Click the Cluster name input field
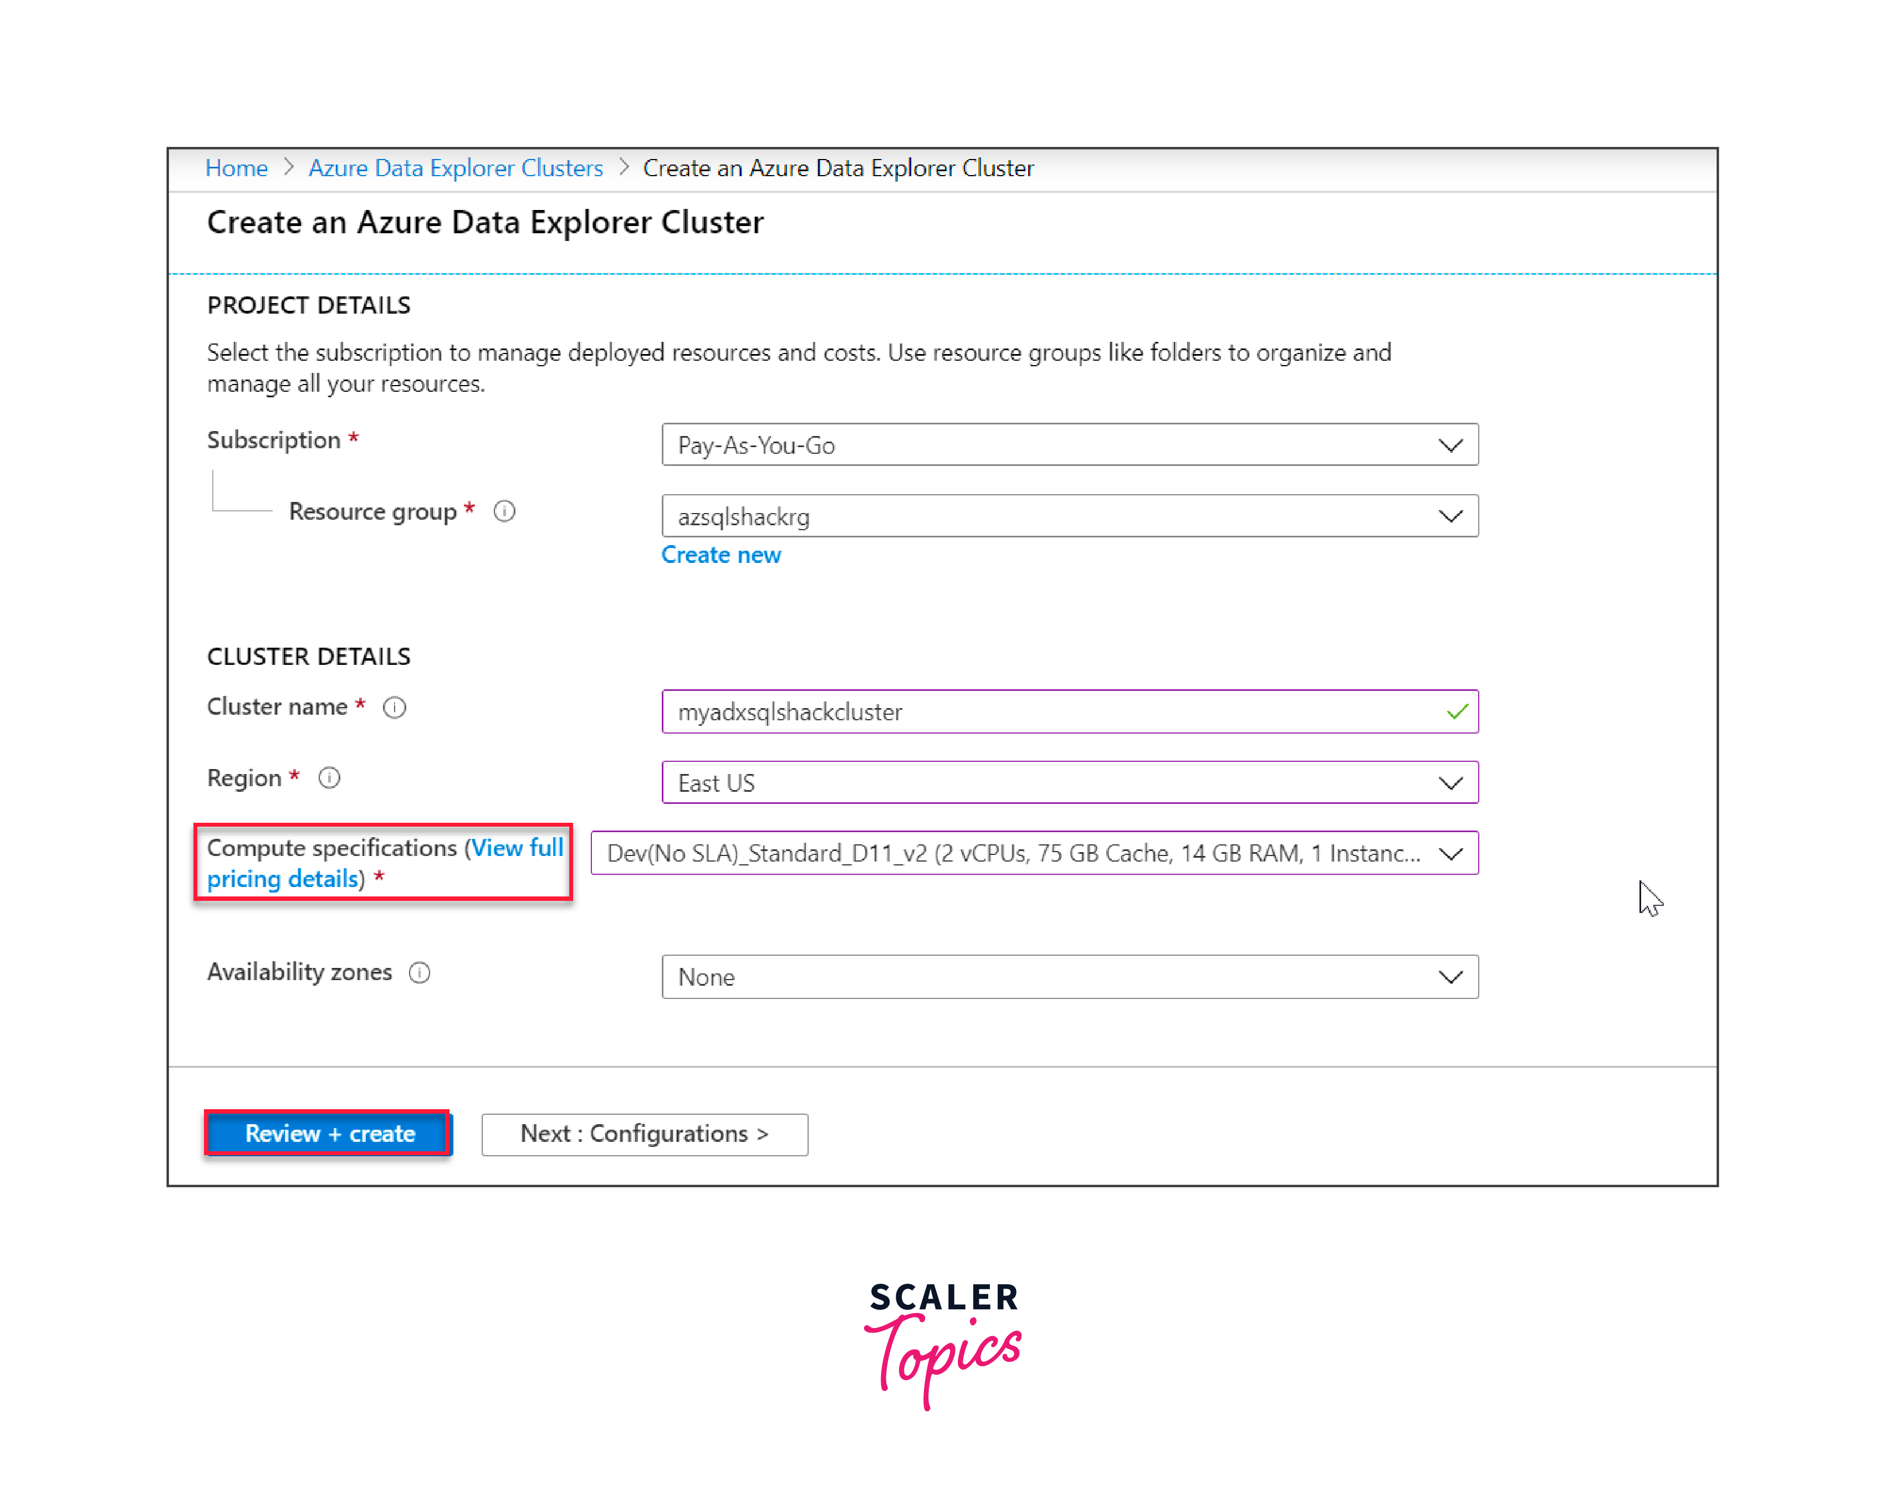1885x1512 pixels. 1069,711
